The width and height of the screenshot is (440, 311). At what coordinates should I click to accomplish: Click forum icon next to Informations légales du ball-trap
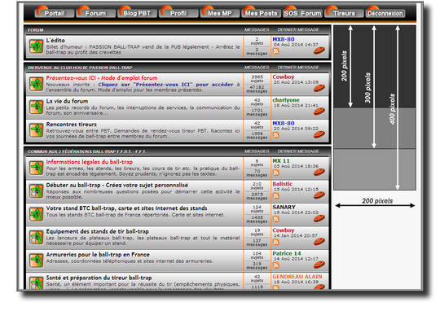[x=37, y=168]
